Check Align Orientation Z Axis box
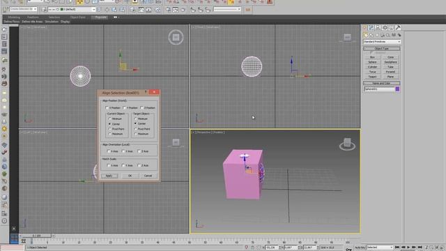The width and height of the screenshot is (446, 251). tap(139, 151)
